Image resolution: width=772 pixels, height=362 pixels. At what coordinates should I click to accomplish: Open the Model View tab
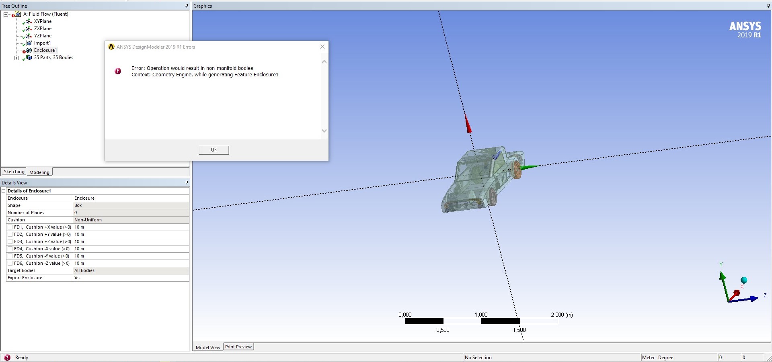pos(208,347)
